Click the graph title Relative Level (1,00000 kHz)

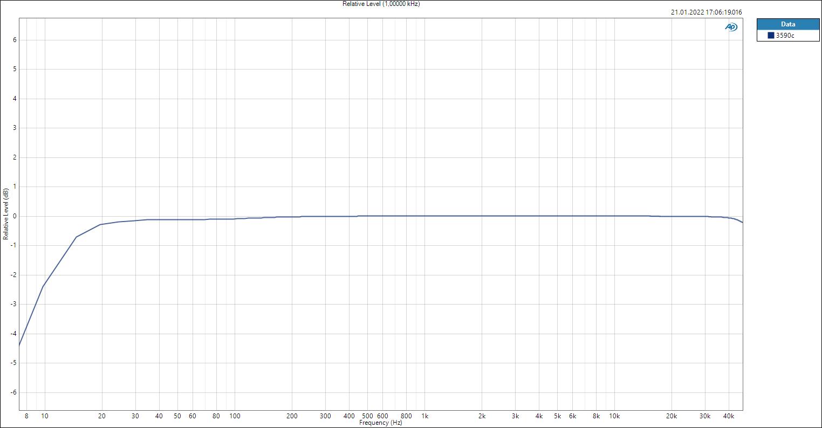click(381, 4)
